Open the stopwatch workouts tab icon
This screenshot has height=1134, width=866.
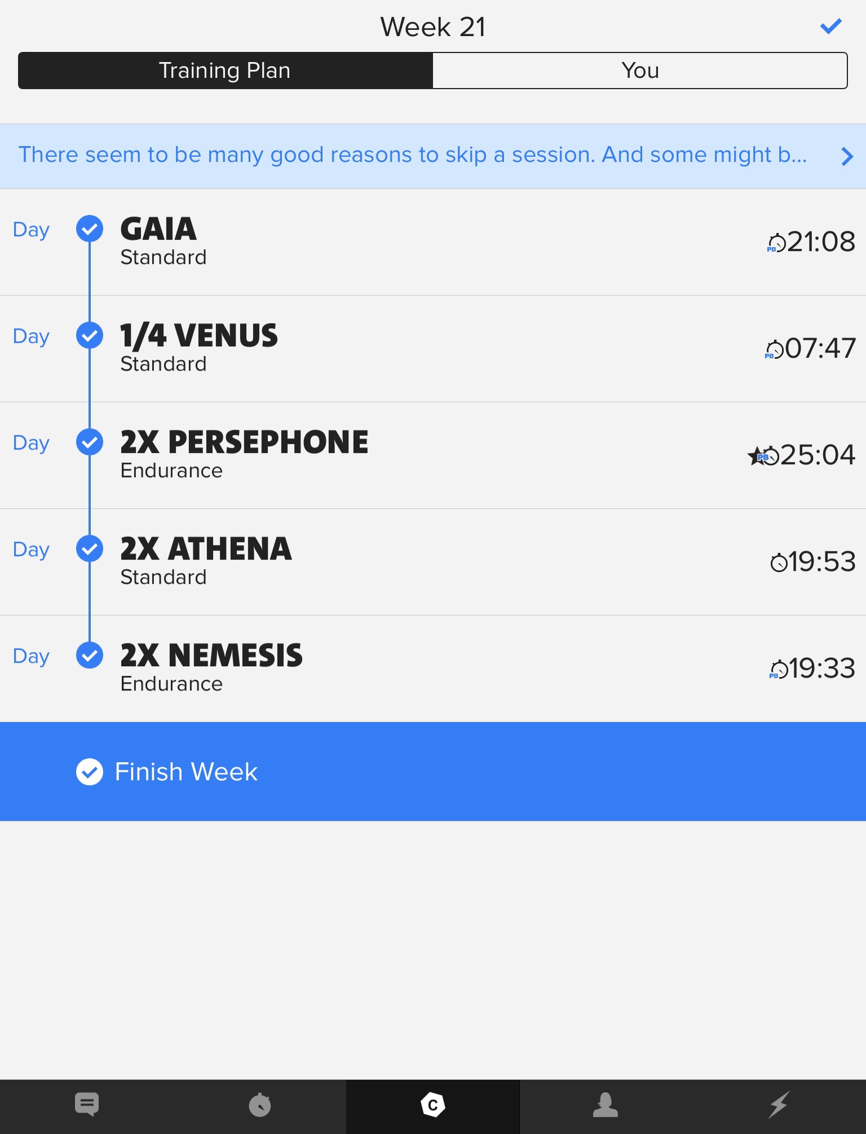(260, 1105)
